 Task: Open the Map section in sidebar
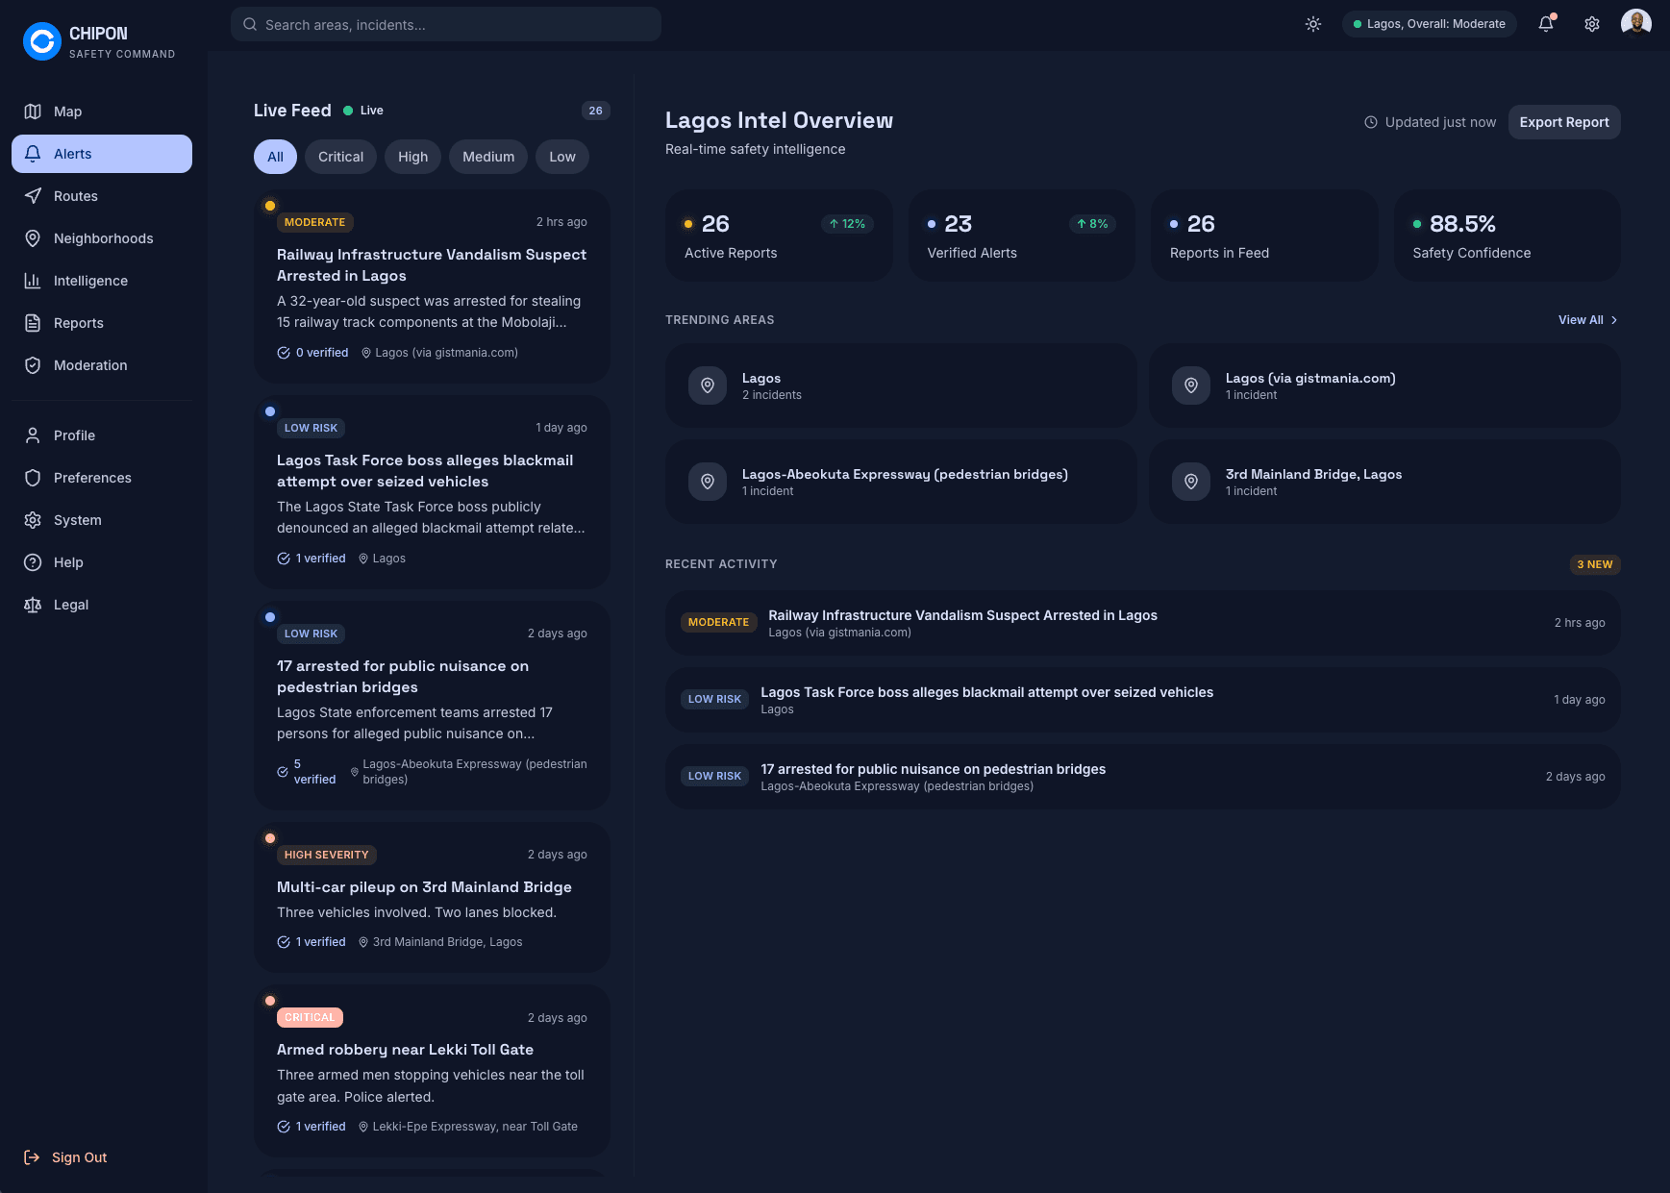point(67,111)
